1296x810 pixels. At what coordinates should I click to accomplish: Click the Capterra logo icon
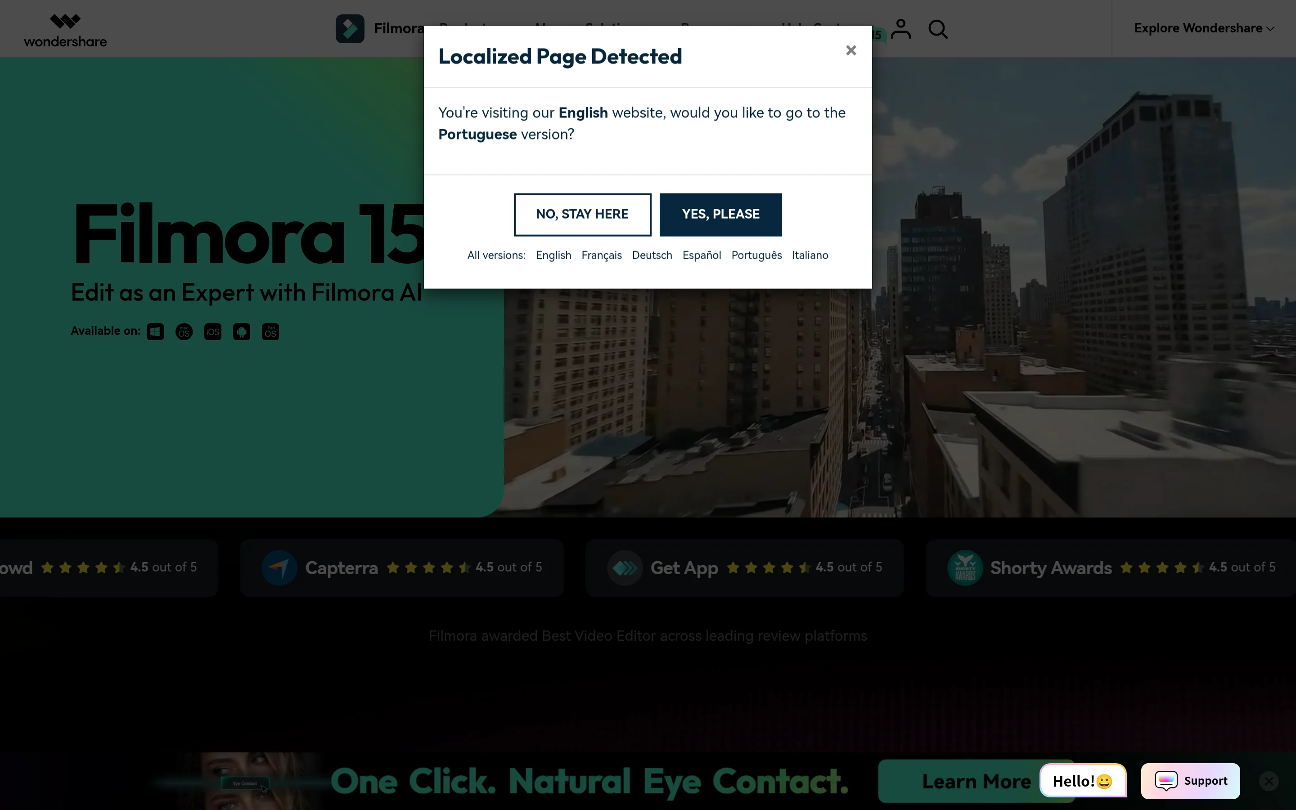tap(279, 568)
